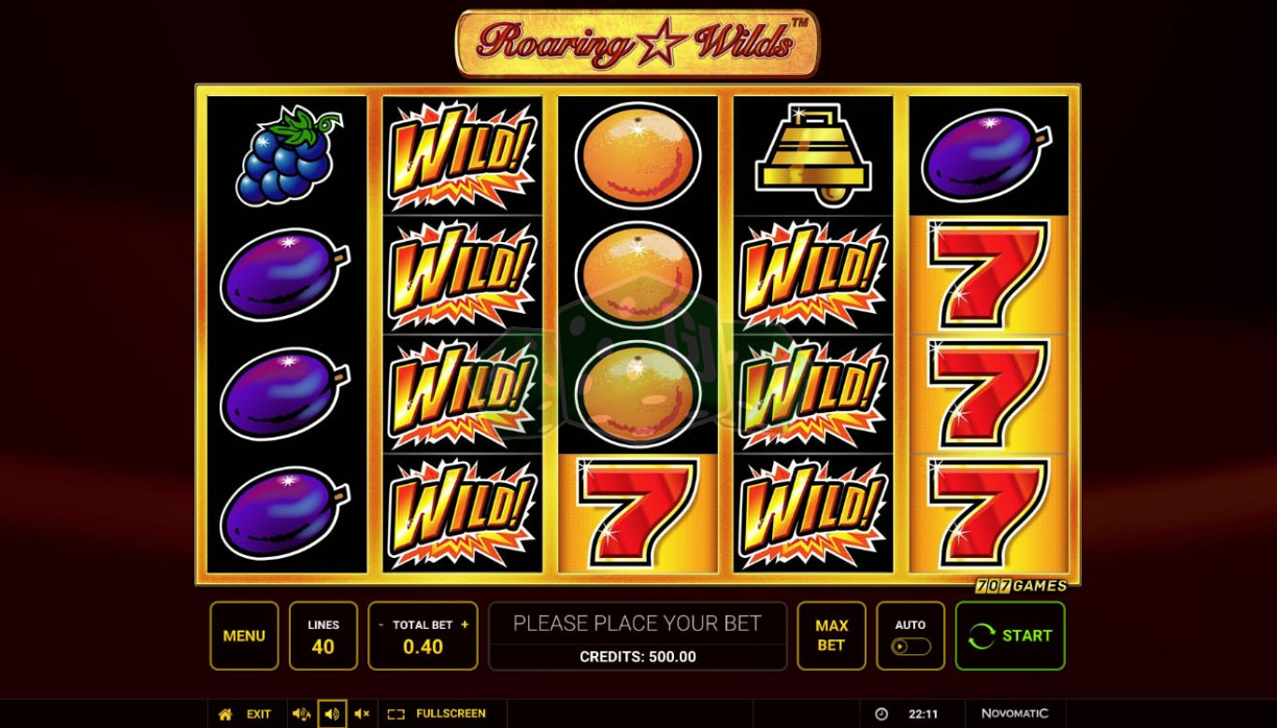The width and height of the screenshot is (1277, 728).
Task: Click the EXIT label in bottom bar
Action: [259, 714]
